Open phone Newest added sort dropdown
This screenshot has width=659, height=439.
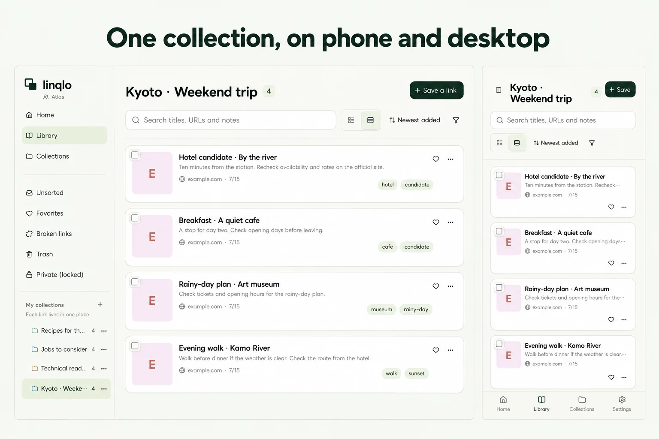click(556, 143)
